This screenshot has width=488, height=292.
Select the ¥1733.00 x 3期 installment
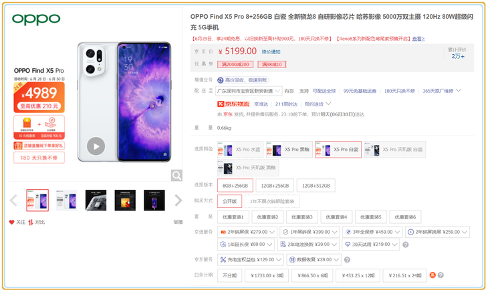click(267, 275)
